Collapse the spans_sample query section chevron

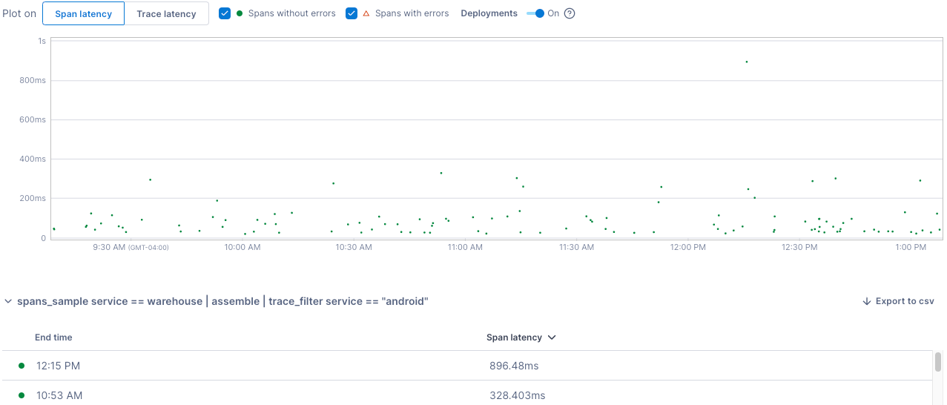tap(8, 302)
